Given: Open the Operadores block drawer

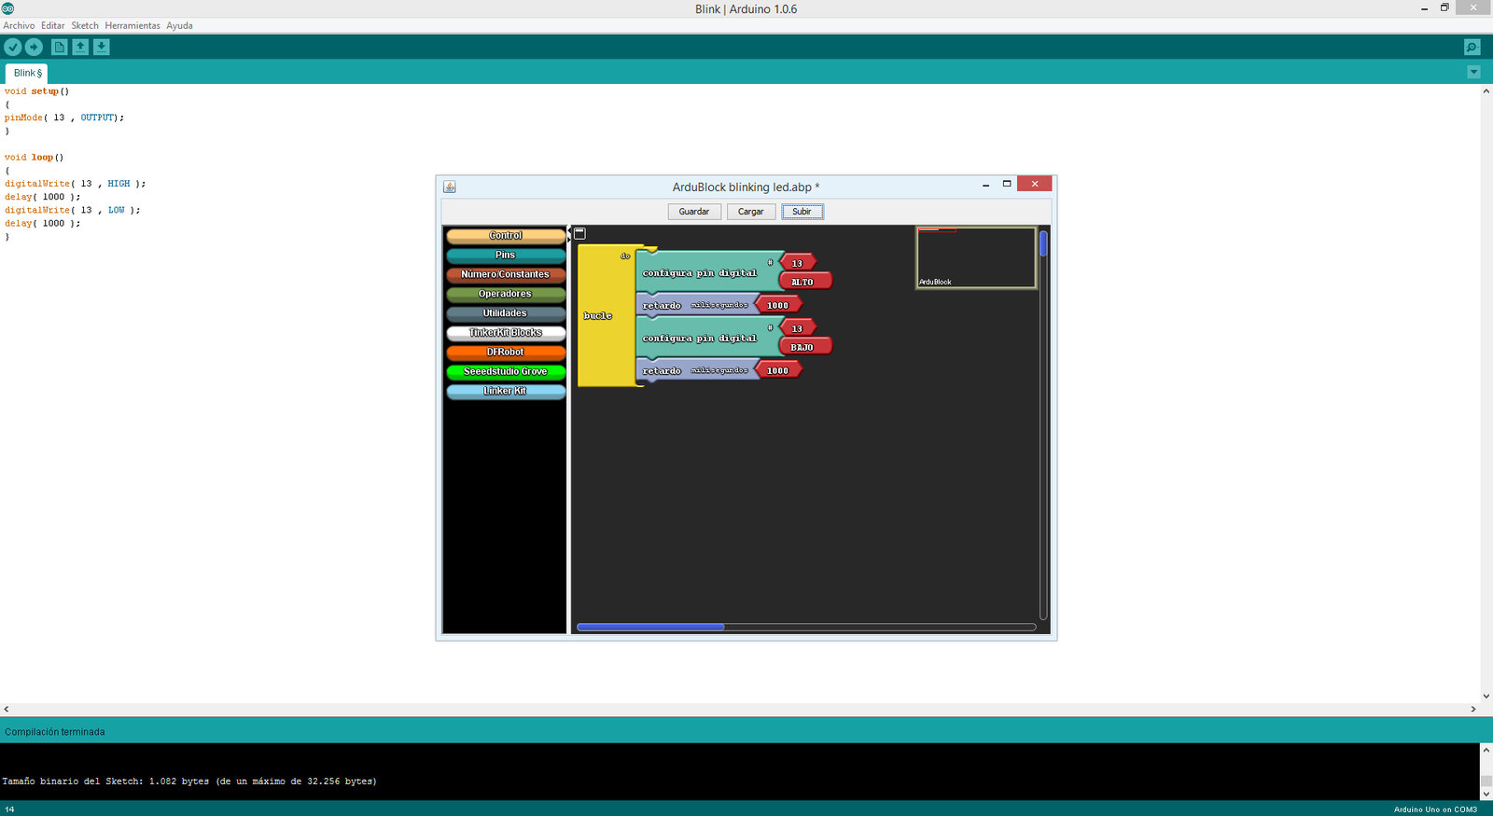Looking at the screenshot, I should [506, 295].
